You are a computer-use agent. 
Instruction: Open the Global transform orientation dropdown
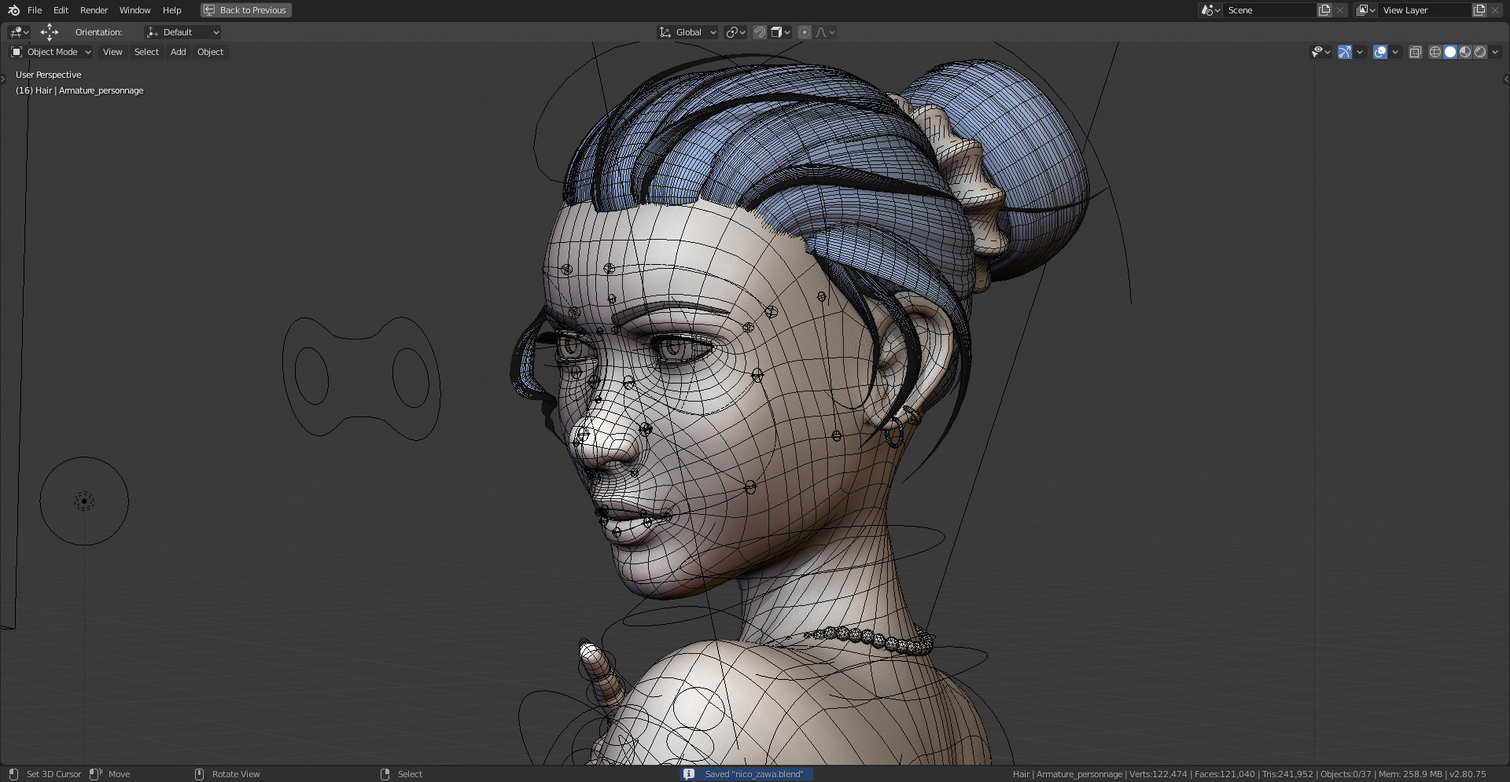[x=688, y=32]
